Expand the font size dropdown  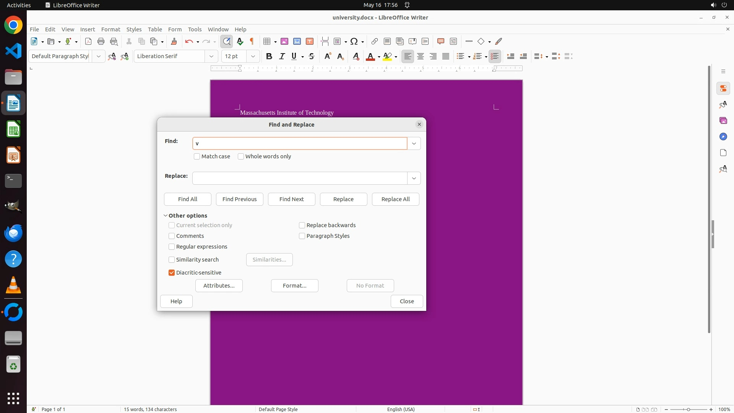pos(253,56)
